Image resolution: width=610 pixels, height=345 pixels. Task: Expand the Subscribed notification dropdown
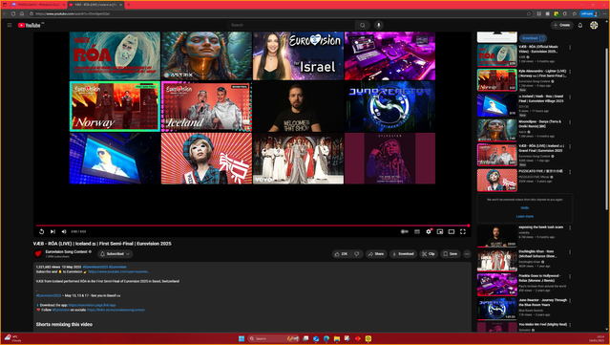pos(115,254)
